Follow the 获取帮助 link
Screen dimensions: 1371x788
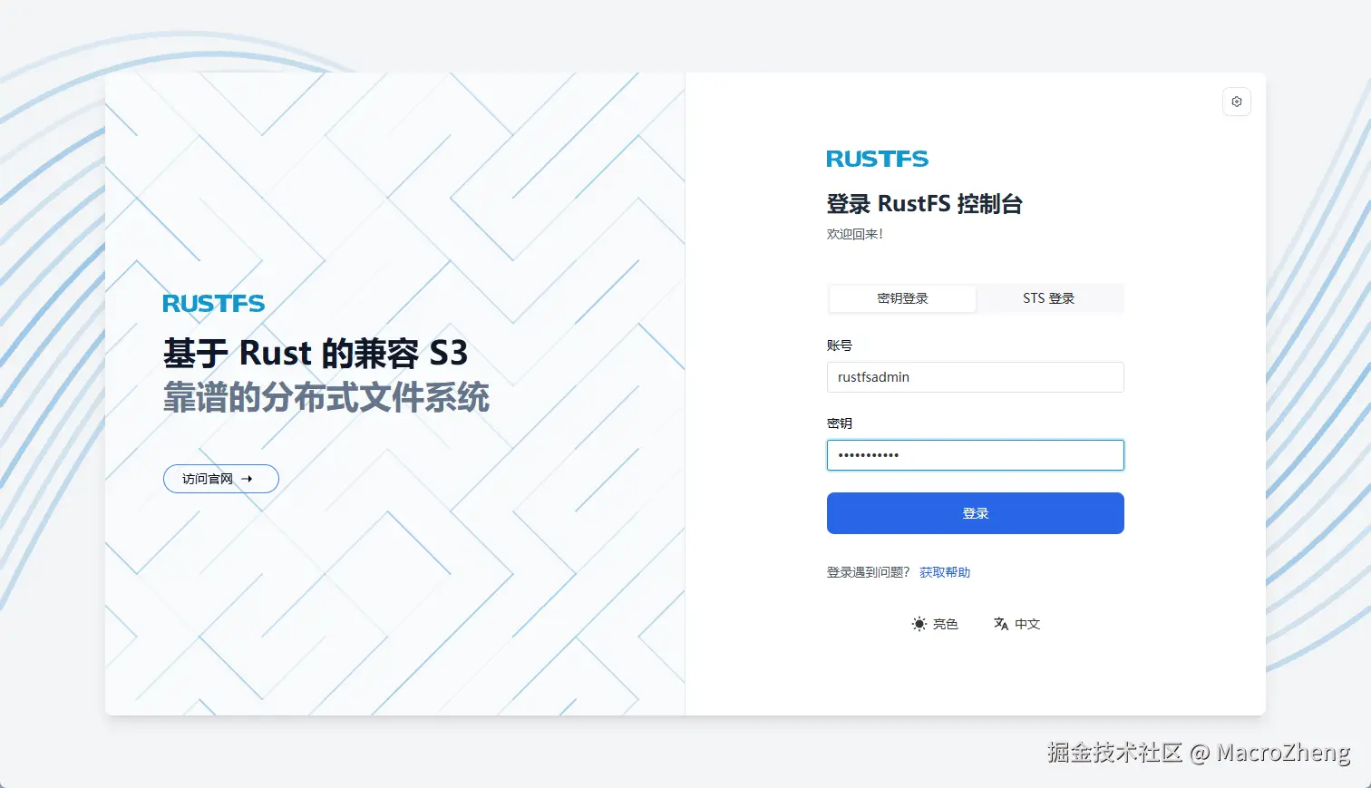[945, 572]
